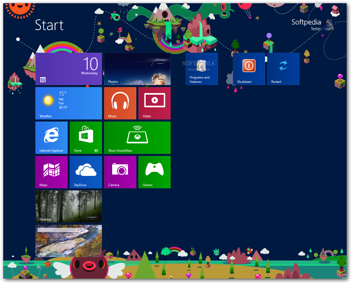Open the Store tile

coord(86,138)
